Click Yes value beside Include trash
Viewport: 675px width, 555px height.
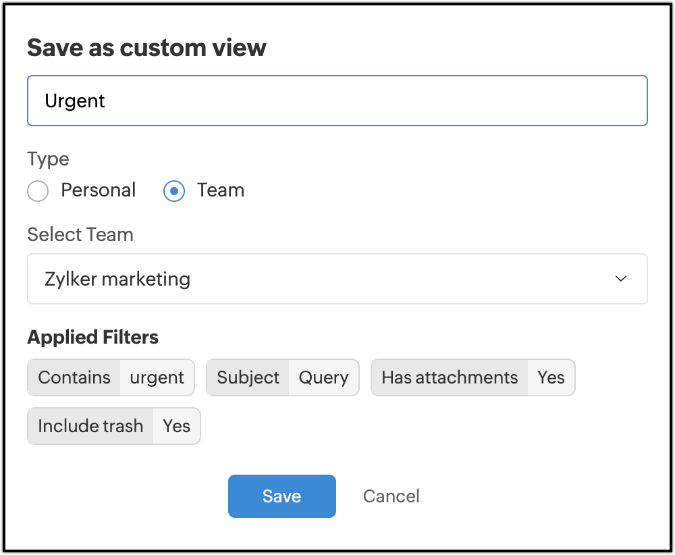[177, 426]
